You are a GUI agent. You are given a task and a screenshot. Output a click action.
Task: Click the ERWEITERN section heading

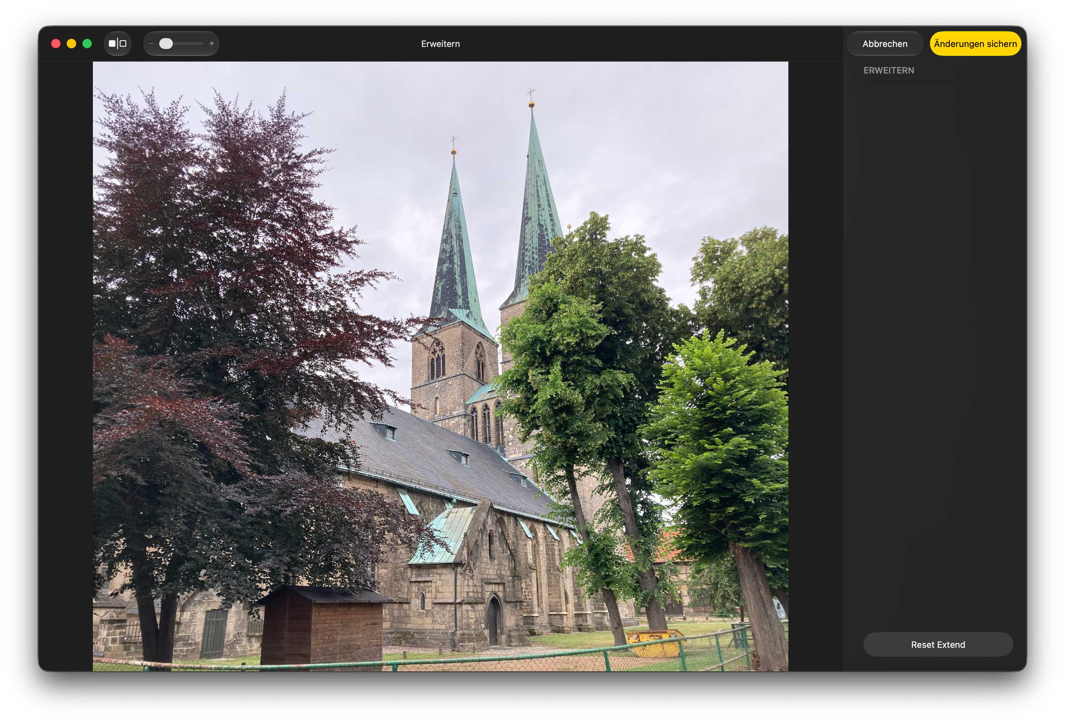pyautogui.click(x=888, y=70)
